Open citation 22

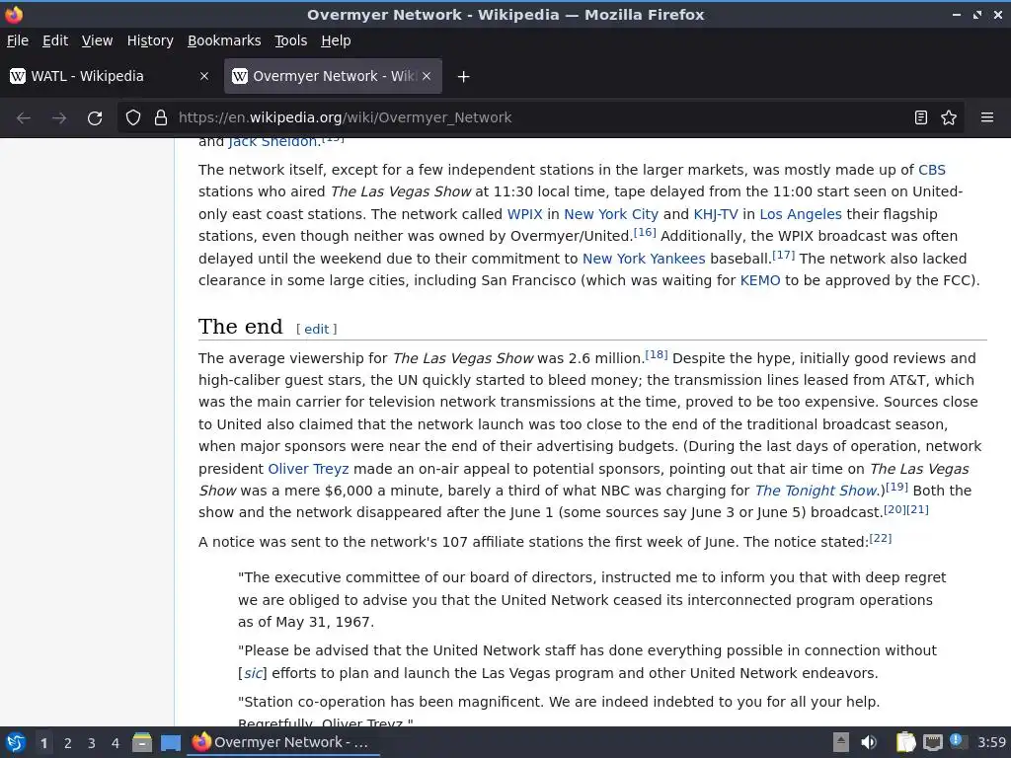[880, 538]
